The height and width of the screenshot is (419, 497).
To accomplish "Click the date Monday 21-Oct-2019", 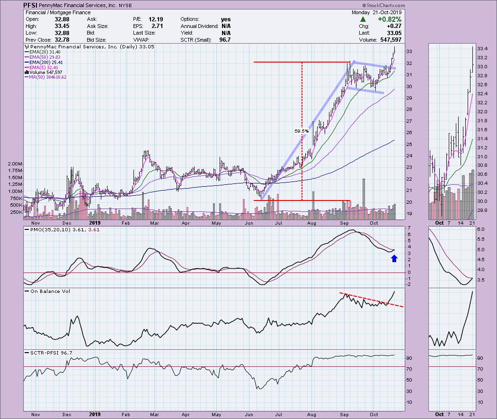I will pyautogui.click(x=377, y=12).
